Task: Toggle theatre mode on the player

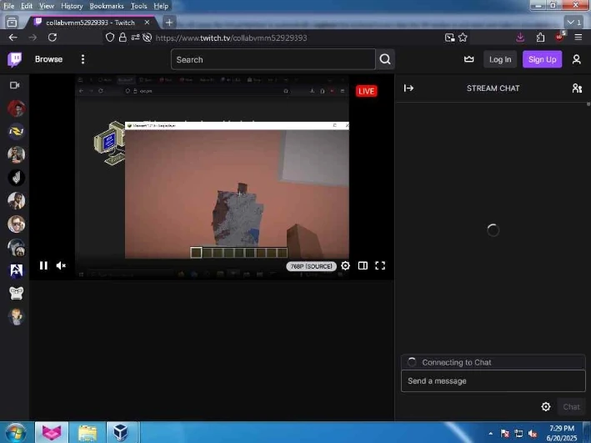Action: [363, 265]
